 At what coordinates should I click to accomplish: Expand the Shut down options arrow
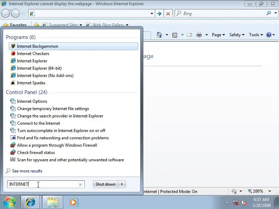click(x=122, y=184)
